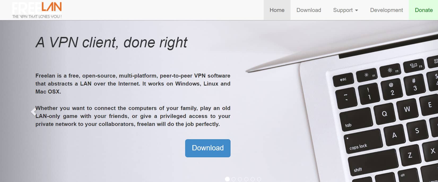Select the first filled carousel indicator dot
438x182 pixels.
(227, 179)
